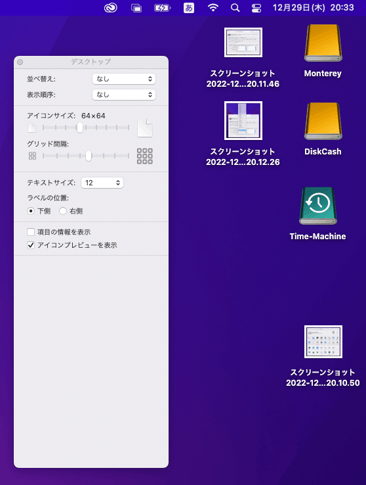
Task: Click the Japanese input source あ menu
Action: click(x=189, y=8)
